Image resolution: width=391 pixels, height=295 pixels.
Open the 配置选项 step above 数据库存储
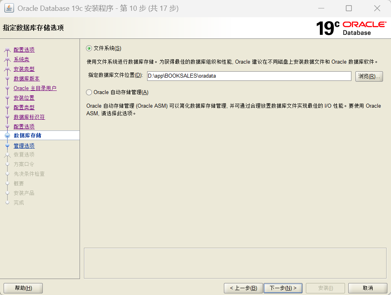point(24,126)
